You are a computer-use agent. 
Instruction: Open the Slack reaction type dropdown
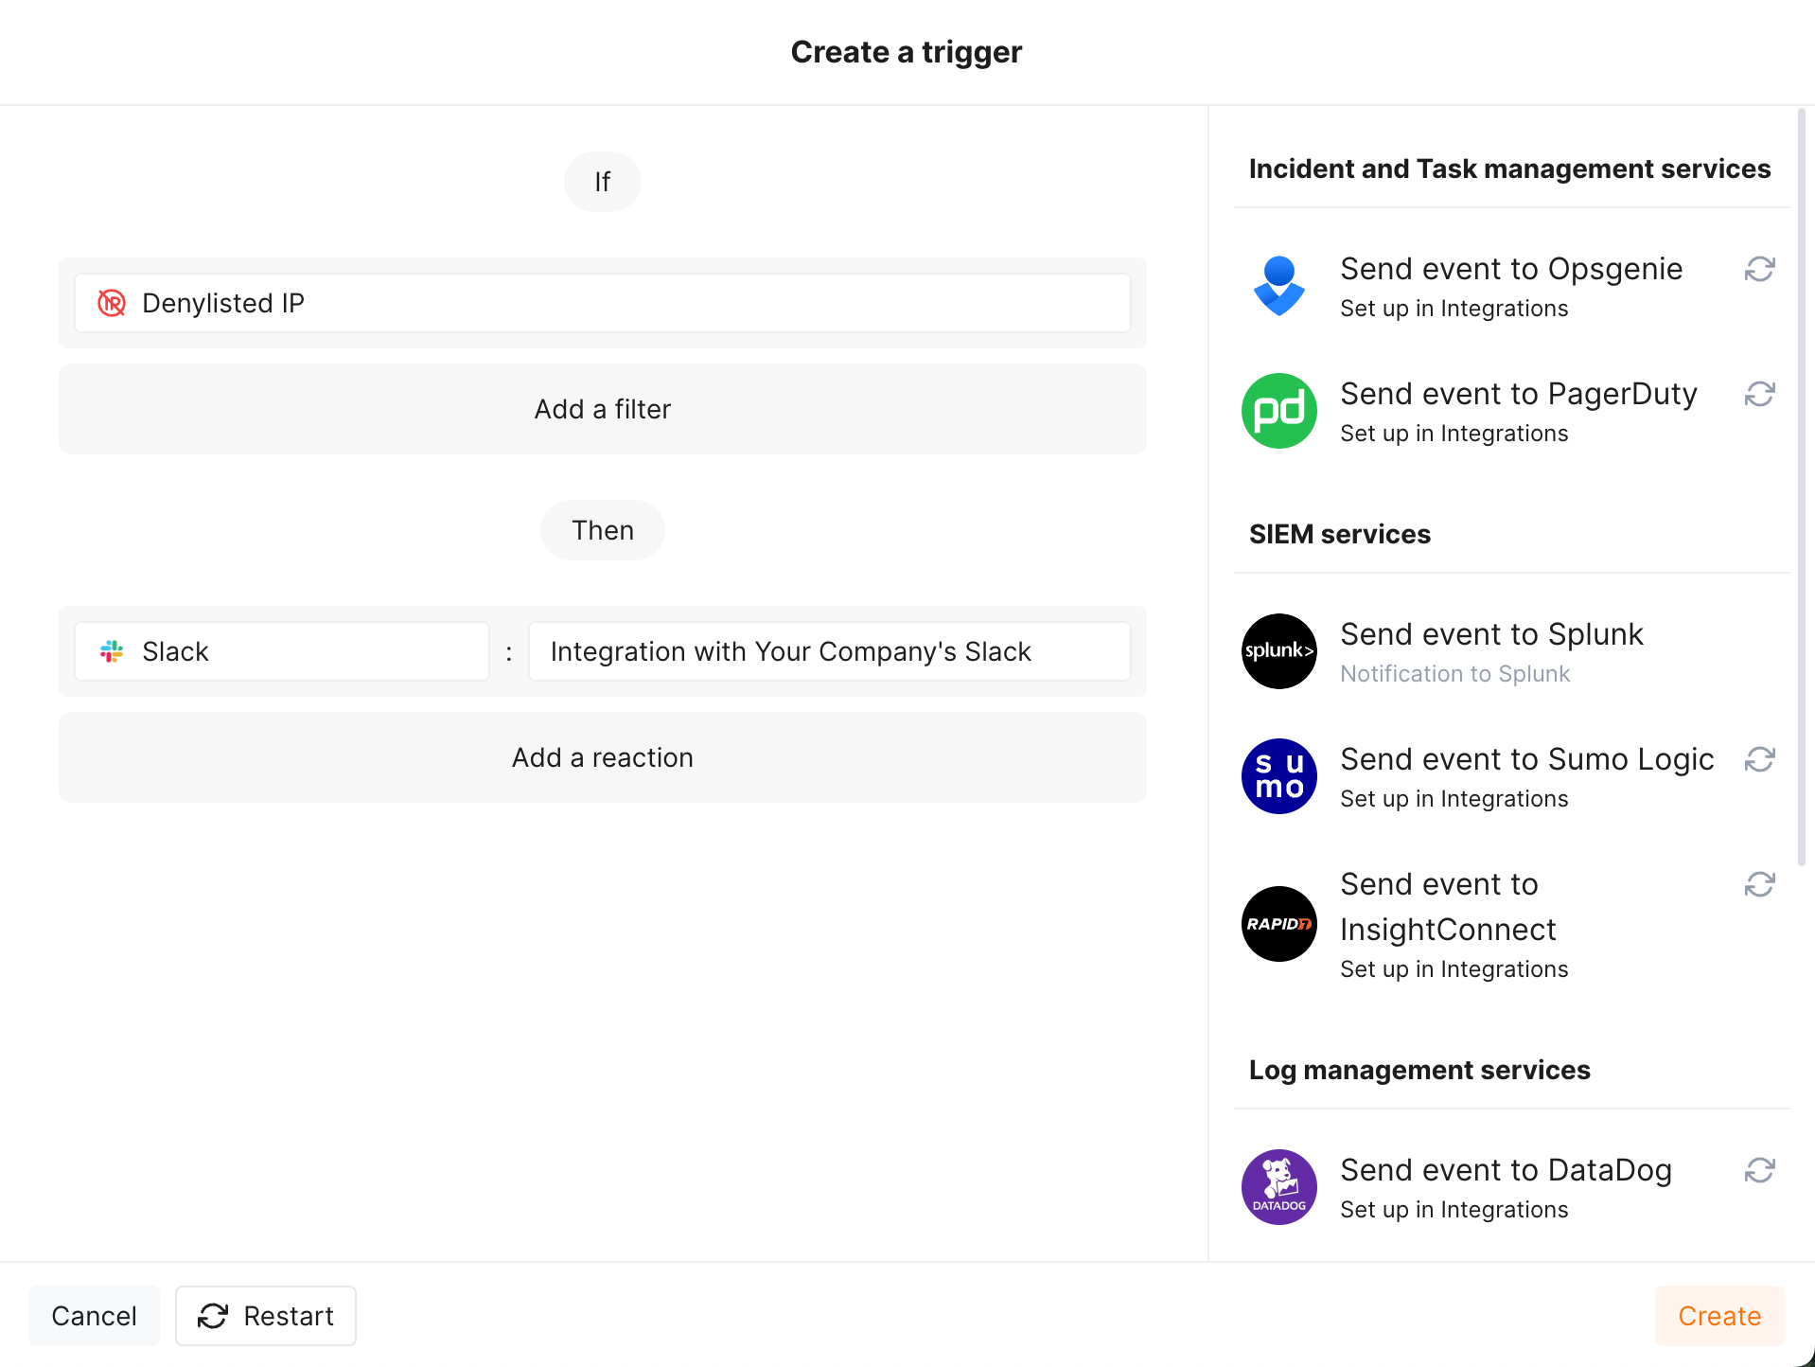281,651
